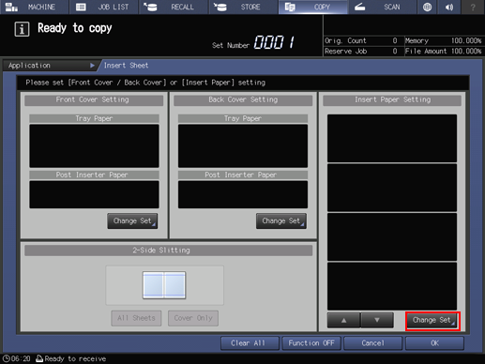This screenshot has width=485, height=364.
Task: Click the Set Number 0001 display
Action: tap(274, 42)
